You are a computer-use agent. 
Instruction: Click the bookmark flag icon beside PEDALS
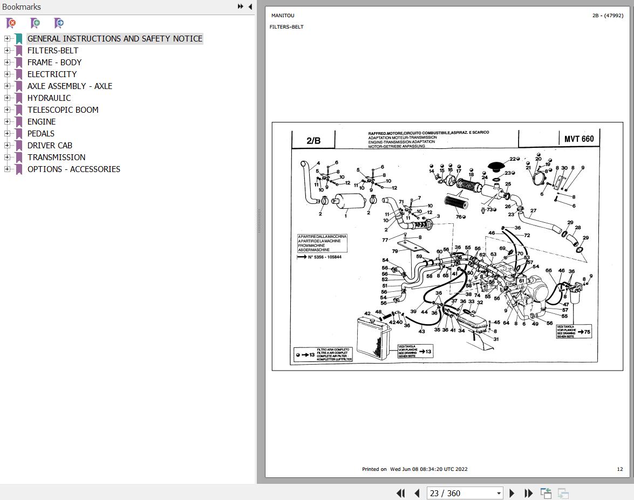coord(19,133)
